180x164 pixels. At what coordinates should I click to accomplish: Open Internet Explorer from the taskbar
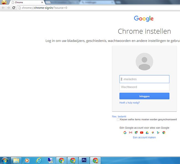(39, 160)
